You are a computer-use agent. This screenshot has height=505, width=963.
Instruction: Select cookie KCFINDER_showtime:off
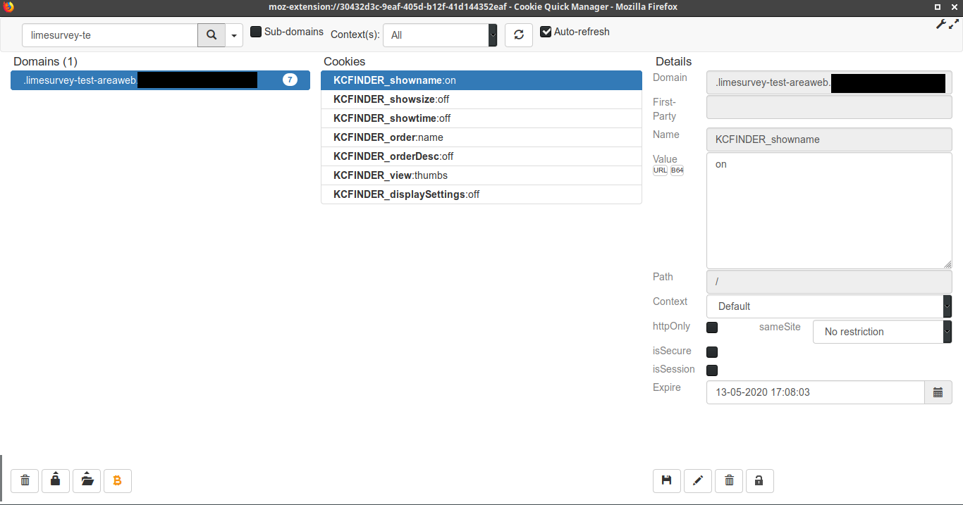click(481, 118)
